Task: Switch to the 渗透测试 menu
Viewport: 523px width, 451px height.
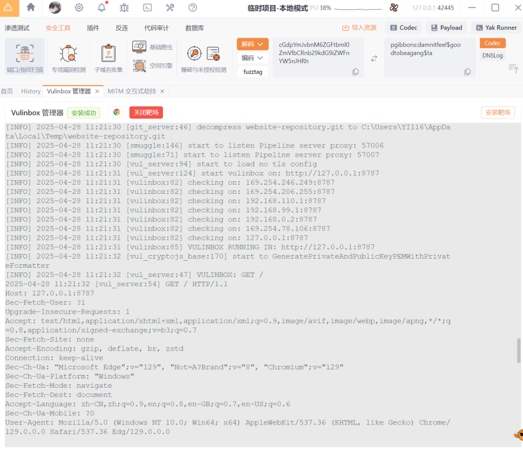Action: point(17,28)
